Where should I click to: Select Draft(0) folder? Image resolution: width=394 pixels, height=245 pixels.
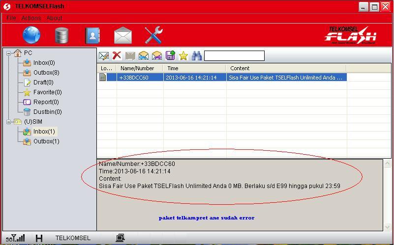pyautogui.click(x=43, y=82)
